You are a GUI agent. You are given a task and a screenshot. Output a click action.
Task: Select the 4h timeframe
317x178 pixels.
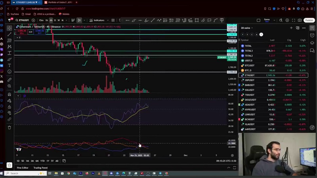51,20
